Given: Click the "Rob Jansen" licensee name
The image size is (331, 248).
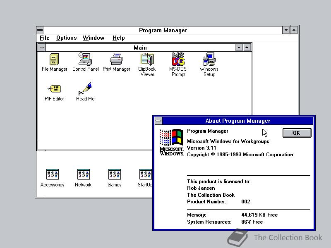Looking at the screenshot, I should pos(201,188).
